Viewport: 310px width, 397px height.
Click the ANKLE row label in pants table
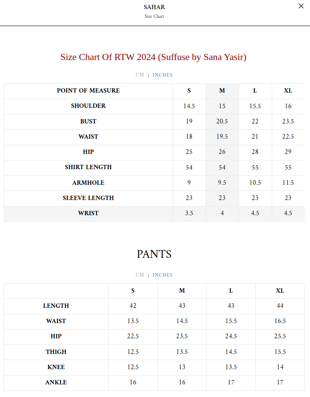pyautogui.click(x=56, y=382)
